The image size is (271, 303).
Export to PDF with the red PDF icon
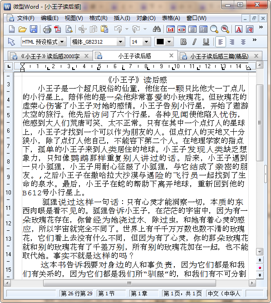[x=58, y=29]
